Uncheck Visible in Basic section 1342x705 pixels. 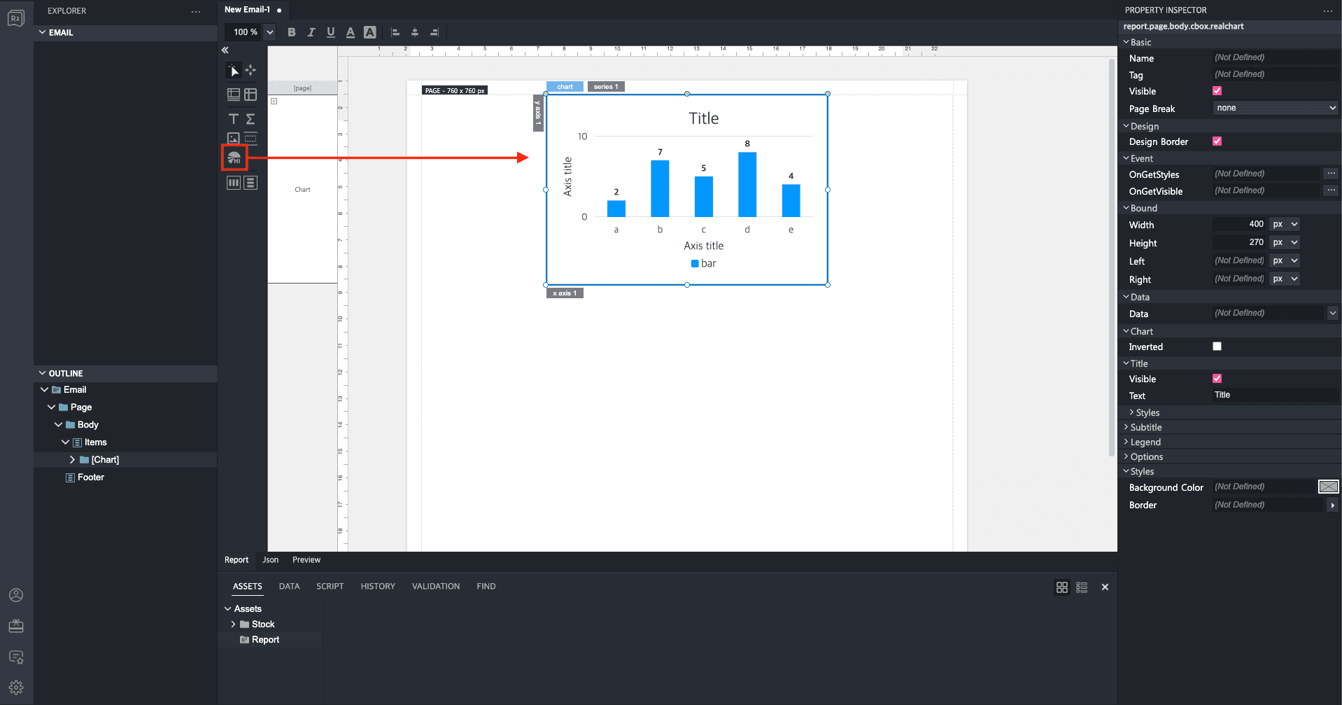coord(1217,91)
